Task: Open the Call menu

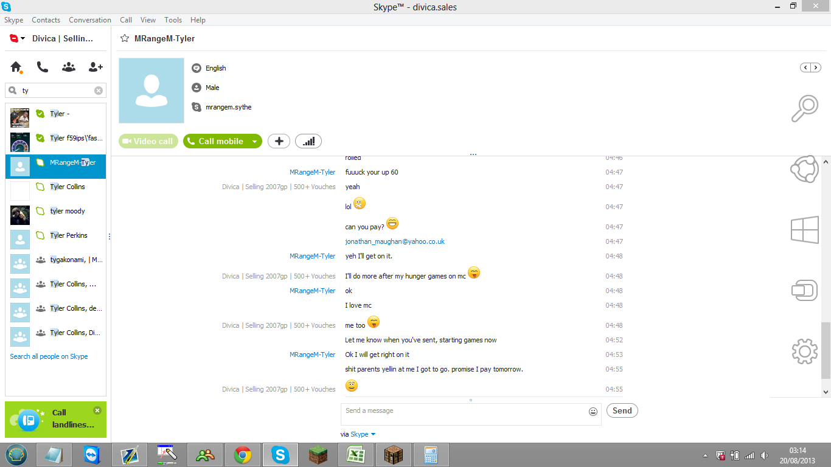Action: pos(126,20)
